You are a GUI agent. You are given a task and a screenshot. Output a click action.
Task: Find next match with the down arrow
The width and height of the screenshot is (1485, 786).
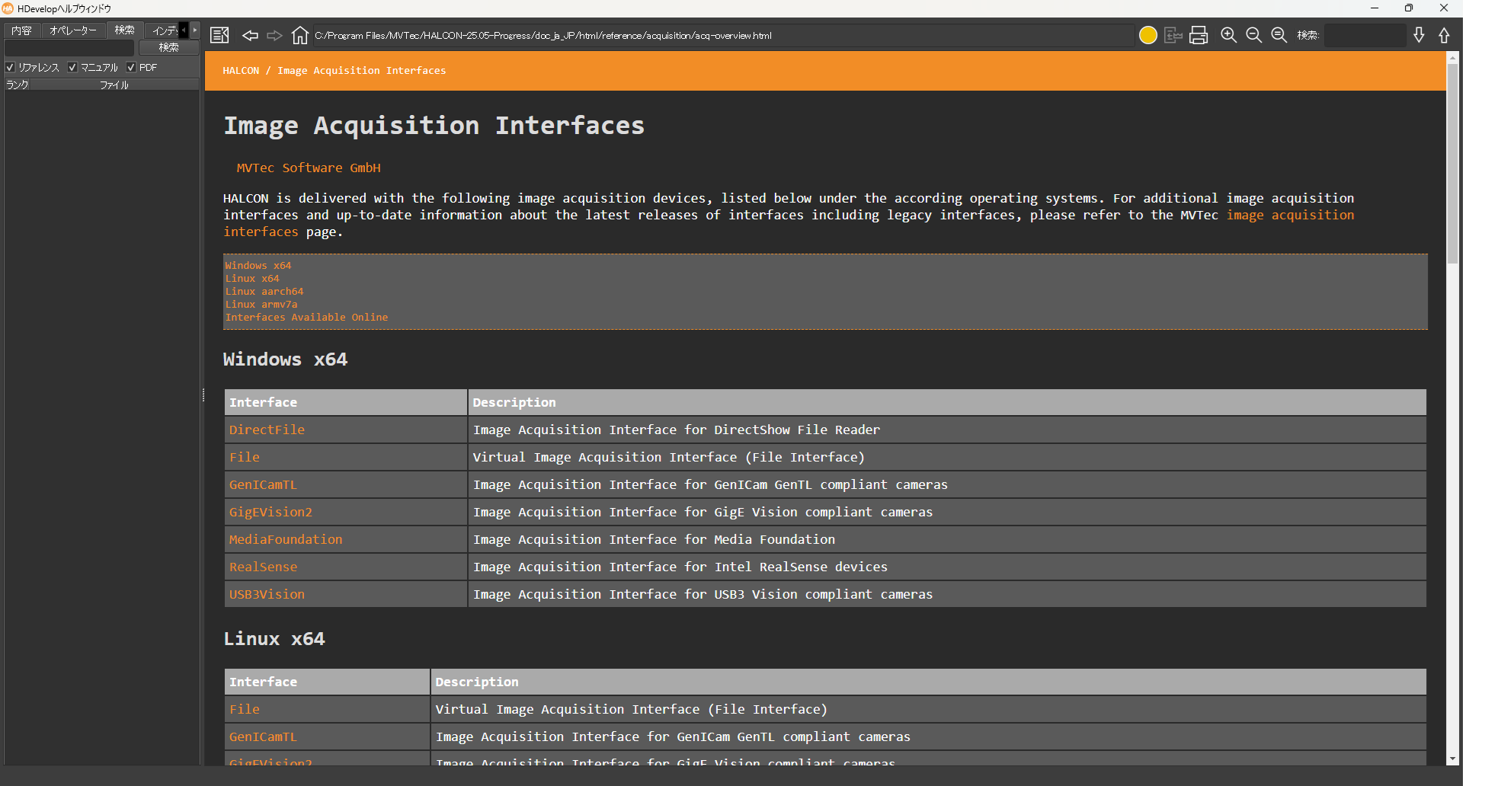click(1419, 36)
